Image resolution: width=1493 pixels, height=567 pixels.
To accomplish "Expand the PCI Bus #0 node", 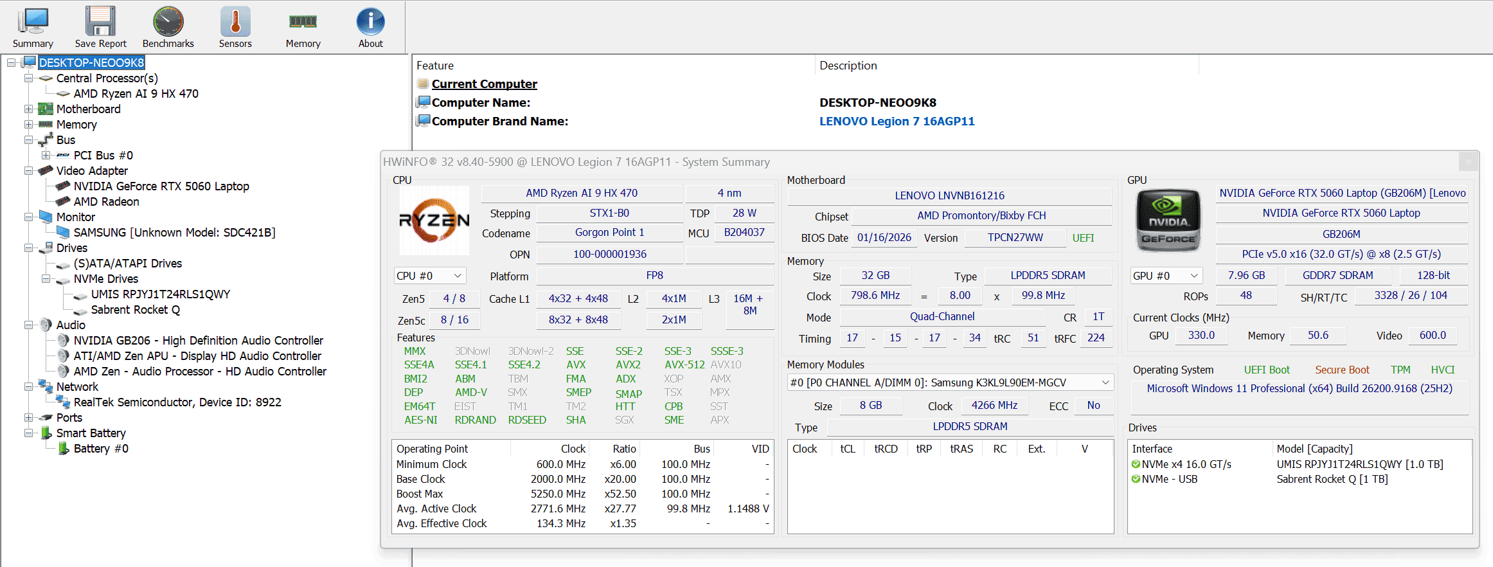I will 46,156.
